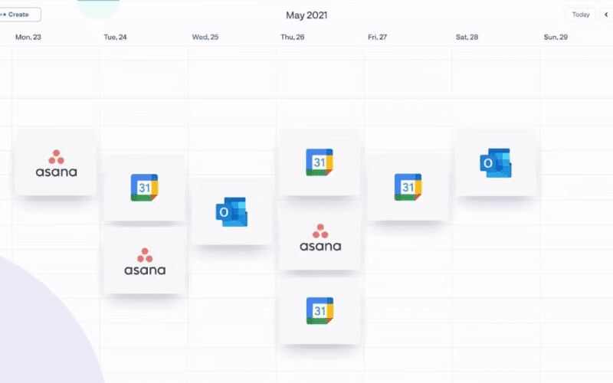Open the top Google Calendar card on Thursday 26

point(320,162)
